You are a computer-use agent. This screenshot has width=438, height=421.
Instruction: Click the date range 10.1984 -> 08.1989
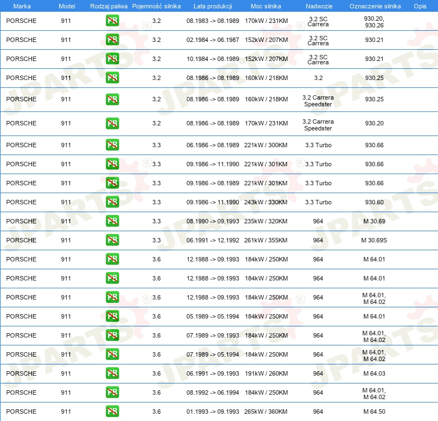point(213,59)
